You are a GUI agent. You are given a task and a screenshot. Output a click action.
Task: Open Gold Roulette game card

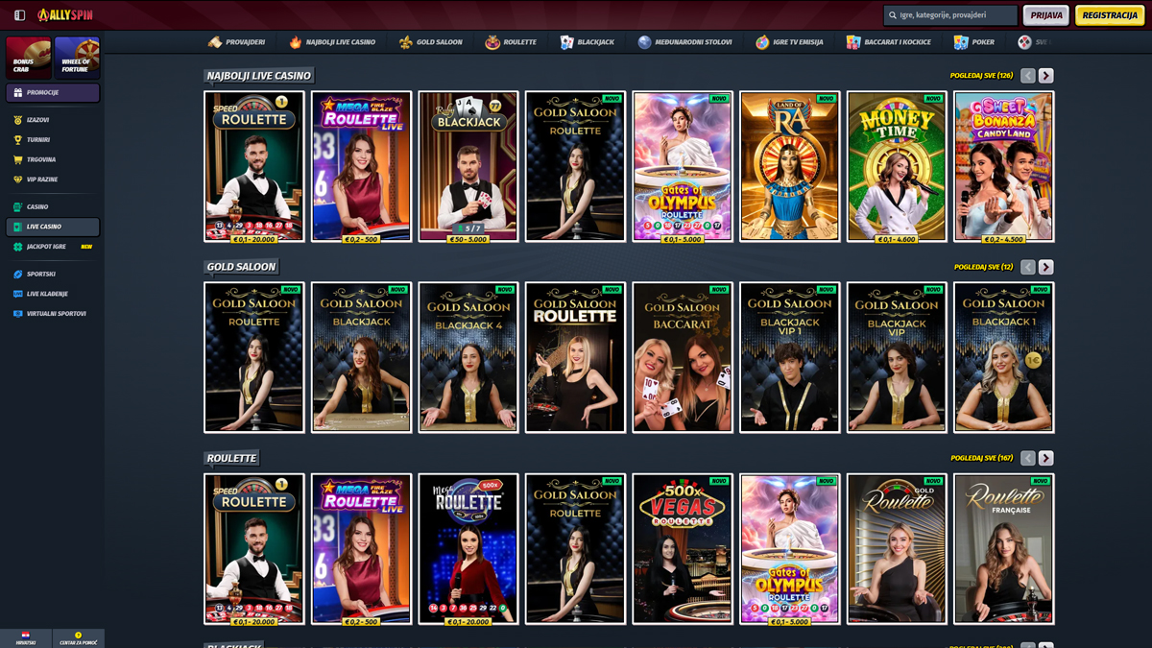coord(897,549)
